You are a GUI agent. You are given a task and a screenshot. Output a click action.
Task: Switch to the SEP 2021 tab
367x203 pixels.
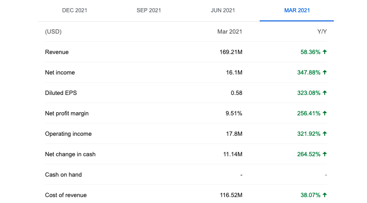pyautogui.click(x=149, y=10)
